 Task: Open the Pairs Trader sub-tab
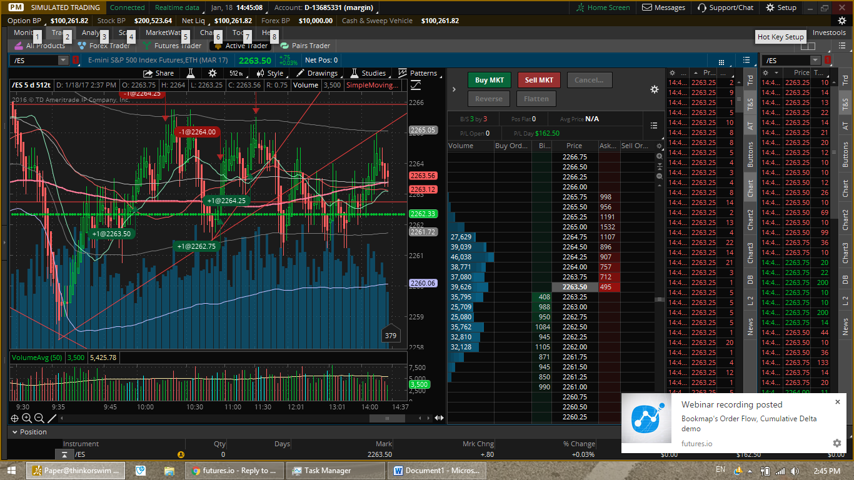(x=305, y=46)
